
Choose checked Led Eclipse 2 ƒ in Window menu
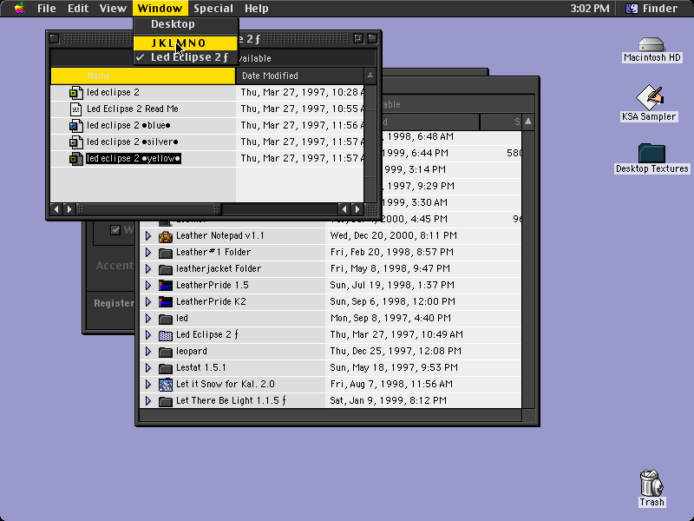coord(186,57)
